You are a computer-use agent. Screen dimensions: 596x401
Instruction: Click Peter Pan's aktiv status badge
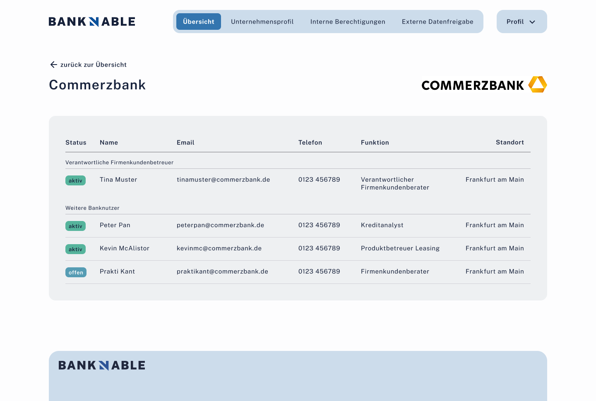click(x=75, y=226)
